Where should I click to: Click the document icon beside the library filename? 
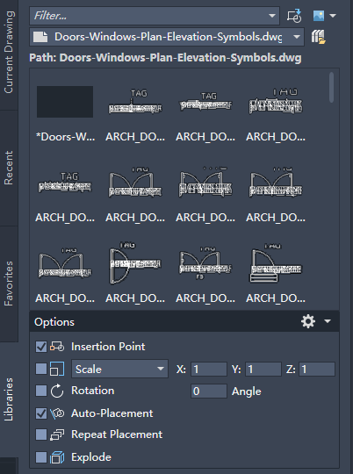pos(40,37)
